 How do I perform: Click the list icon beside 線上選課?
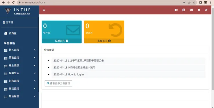6,66
